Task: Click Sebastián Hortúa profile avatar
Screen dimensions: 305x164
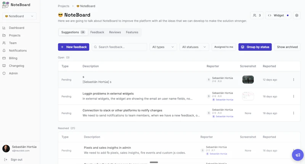Action: pyautogui.click(x=6, y=149)
